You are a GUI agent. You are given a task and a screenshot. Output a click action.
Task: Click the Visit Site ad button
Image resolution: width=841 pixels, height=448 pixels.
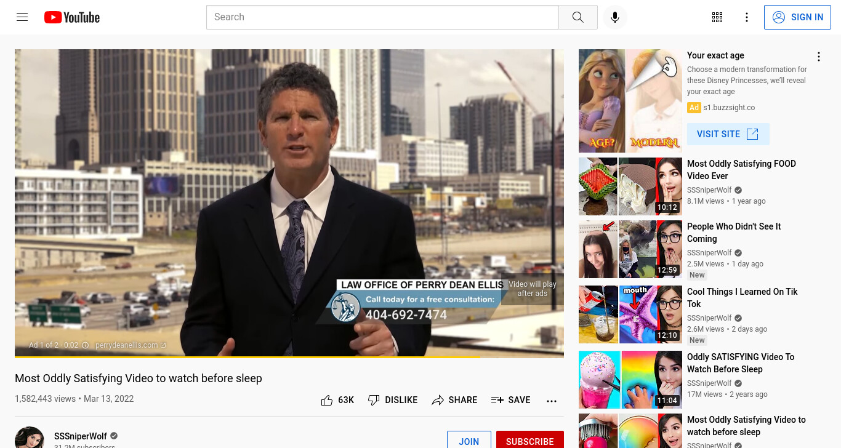coord(728,134)
